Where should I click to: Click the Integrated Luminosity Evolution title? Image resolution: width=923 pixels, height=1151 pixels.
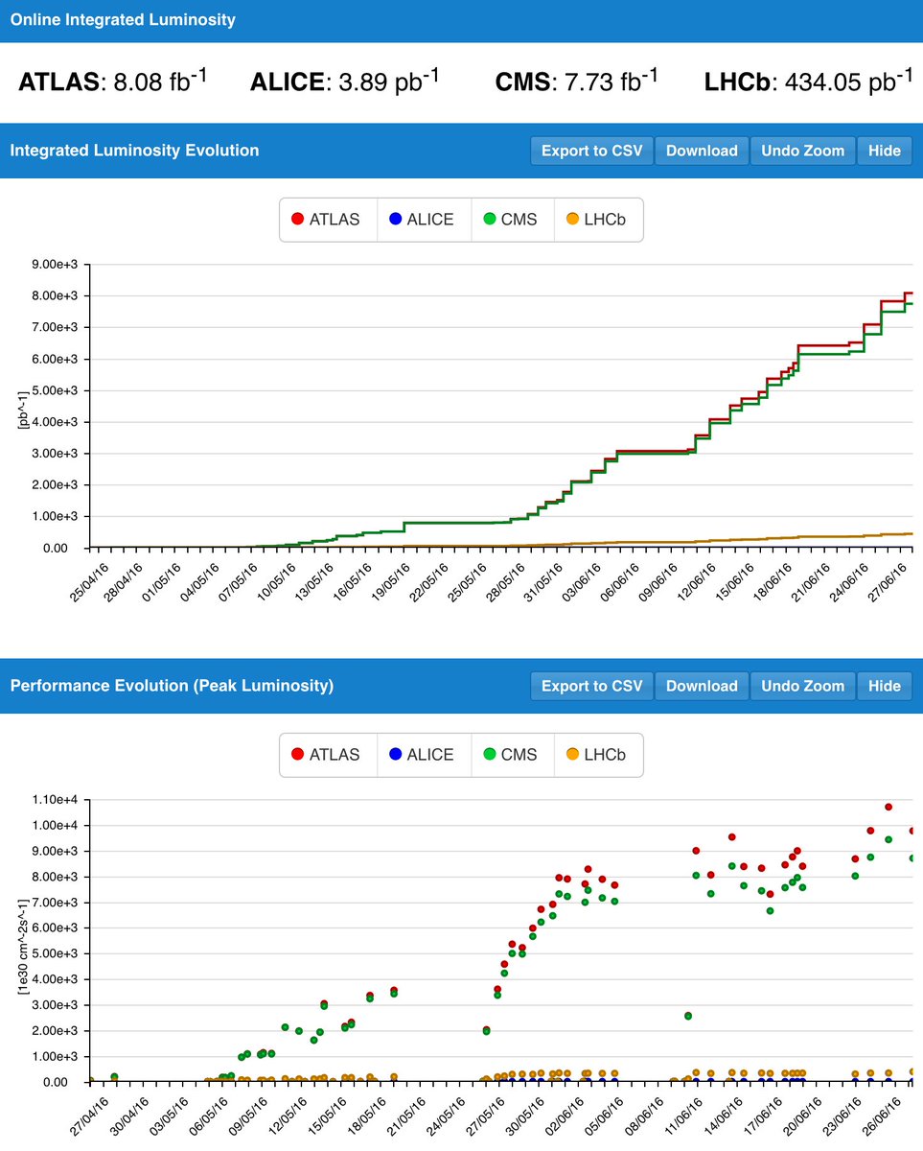click(134, 151)
